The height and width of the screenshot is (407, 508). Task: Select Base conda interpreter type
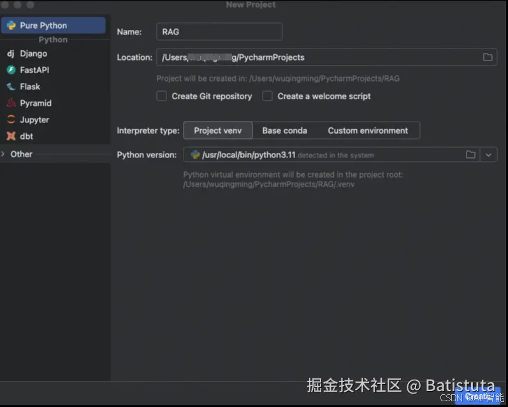(x=284, y=131)
